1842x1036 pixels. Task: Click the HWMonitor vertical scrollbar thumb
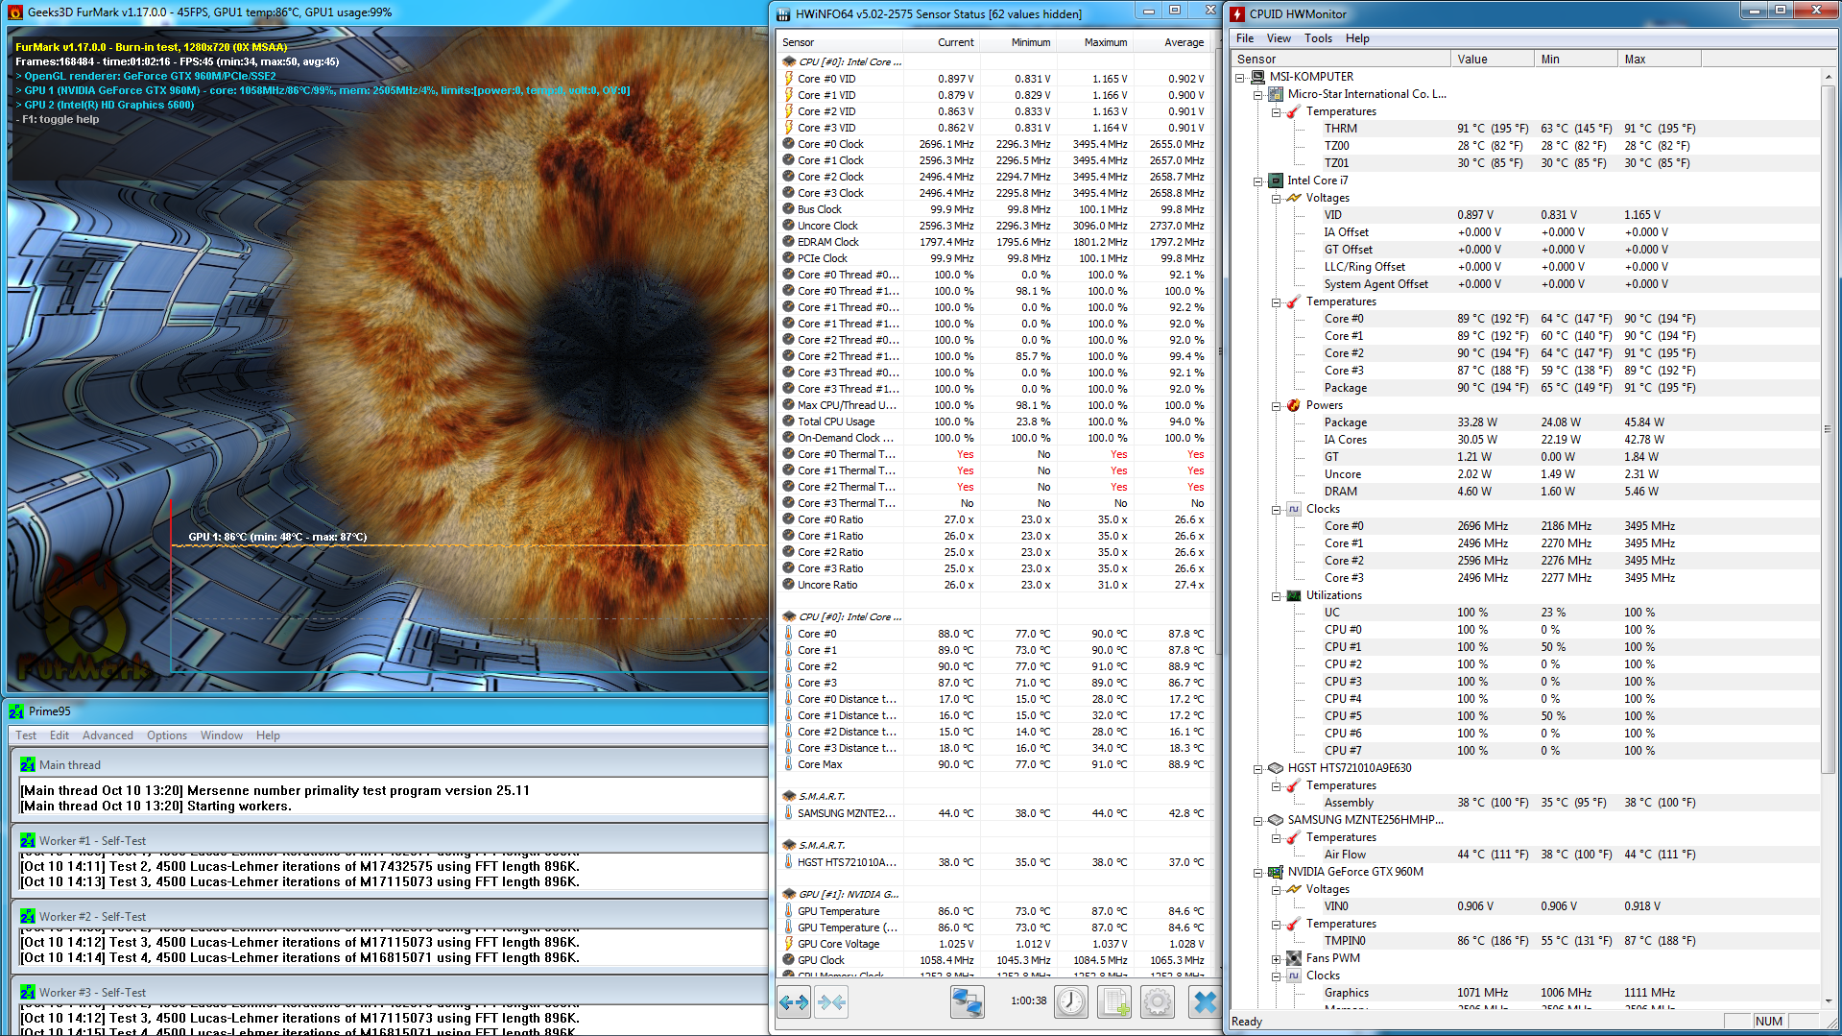coord(1828,429)
